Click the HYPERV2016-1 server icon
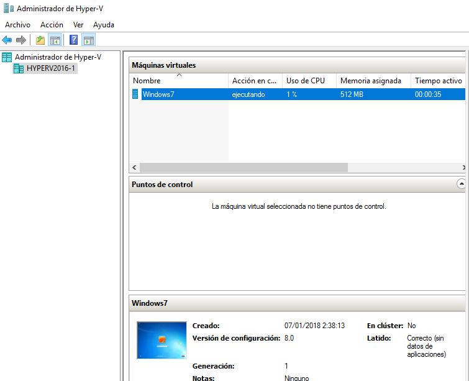Image resolution: width=469 pixels, height=381 pixels. click(x=19, y=68)
